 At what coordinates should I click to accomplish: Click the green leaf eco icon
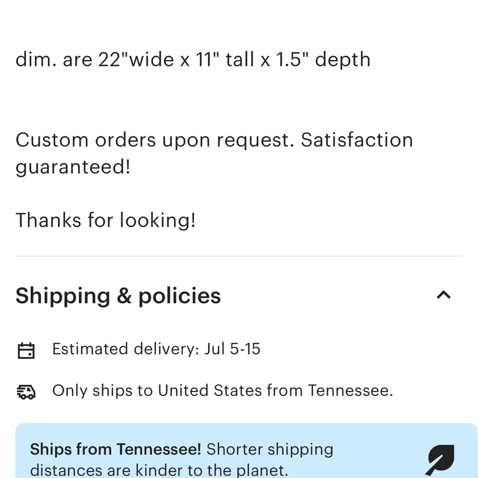coord(441,460)
